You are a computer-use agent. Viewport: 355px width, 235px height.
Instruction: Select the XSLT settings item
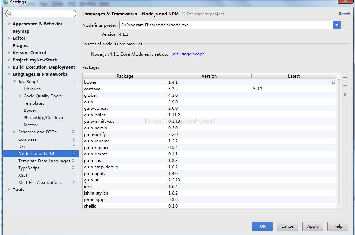tap(23, 175)
